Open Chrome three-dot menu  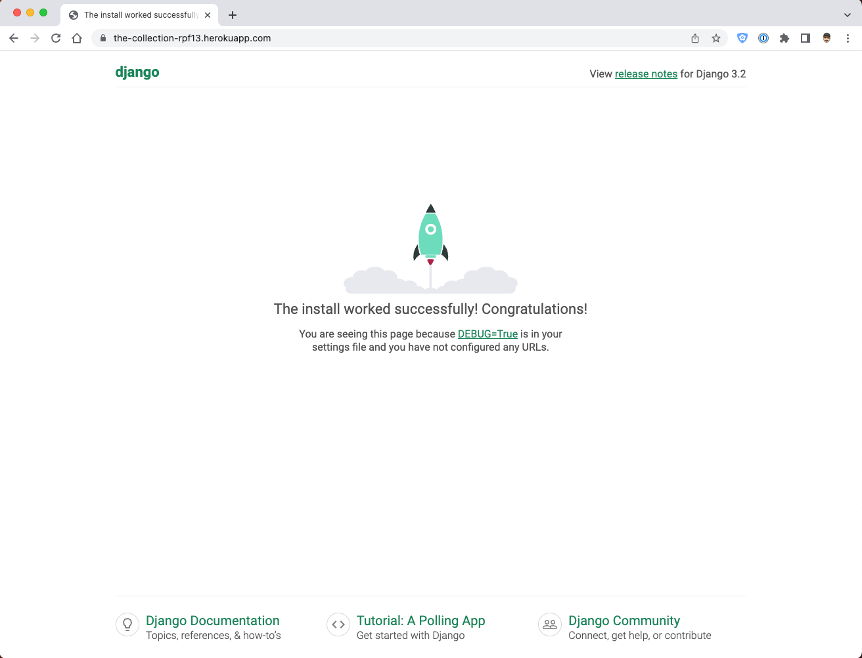tap(848, 38)
